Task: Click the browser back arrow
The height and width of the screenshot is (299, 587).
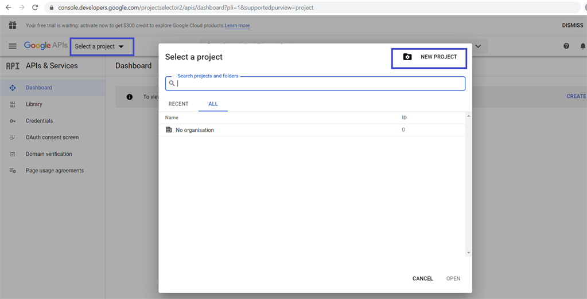Action: 8,7
